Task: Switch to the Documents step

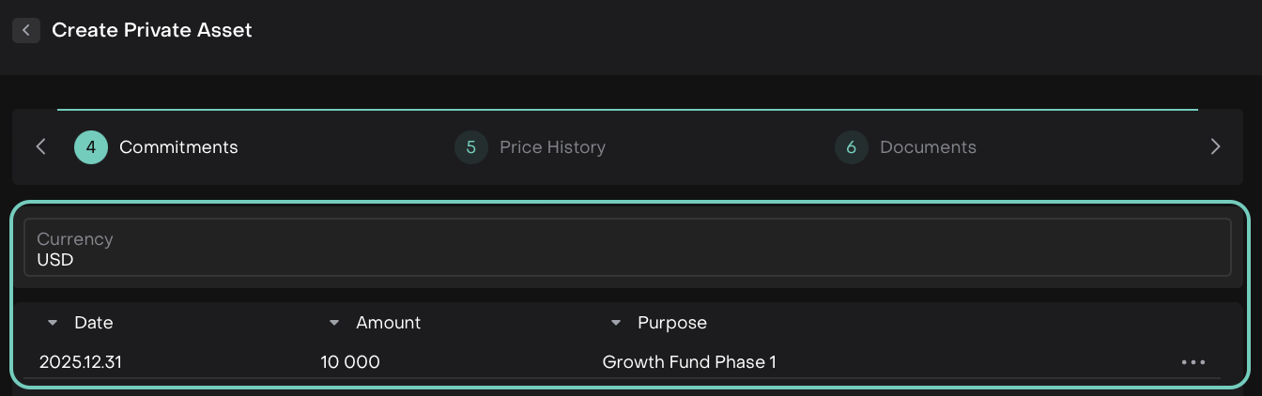Action: click(928, 147)
